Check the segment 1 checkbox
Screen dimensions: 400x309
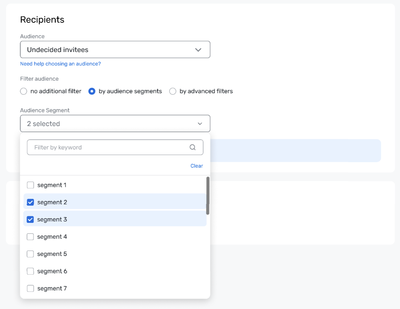tap(30, 185)
